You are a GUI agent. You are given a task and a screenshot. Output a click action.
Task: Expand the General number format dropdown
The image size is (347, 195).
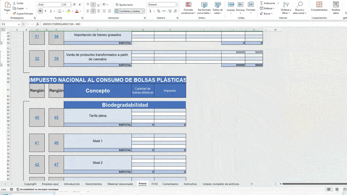pyautogui.click(x=176, y=4)
